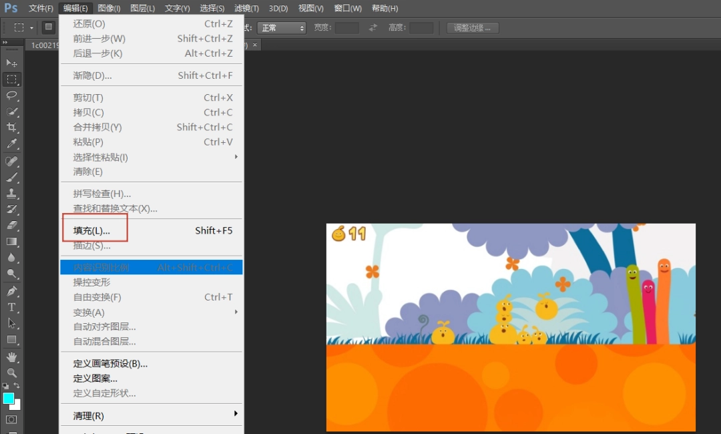Select the Pen tool

[x=11, y=291]
